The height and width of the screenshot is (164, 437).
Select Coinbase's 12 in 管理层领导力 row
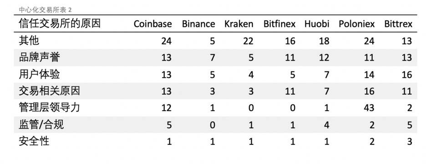(x=167, y=108)
